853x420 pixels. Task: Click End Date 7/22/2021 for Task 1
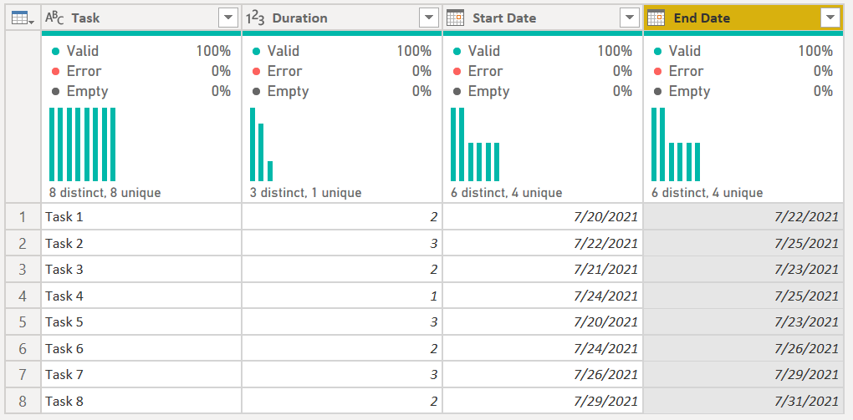743,217
